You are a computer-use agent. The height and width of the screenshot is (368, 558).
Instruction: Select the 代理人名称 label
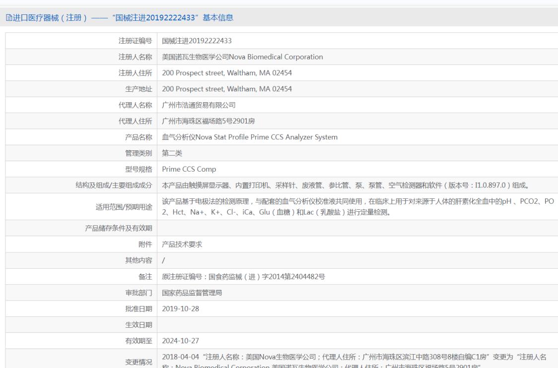click(x=135, y=105)
